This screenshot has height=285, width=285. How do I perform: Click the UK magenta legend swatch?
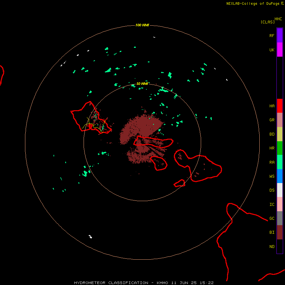[x=280, y=50]
